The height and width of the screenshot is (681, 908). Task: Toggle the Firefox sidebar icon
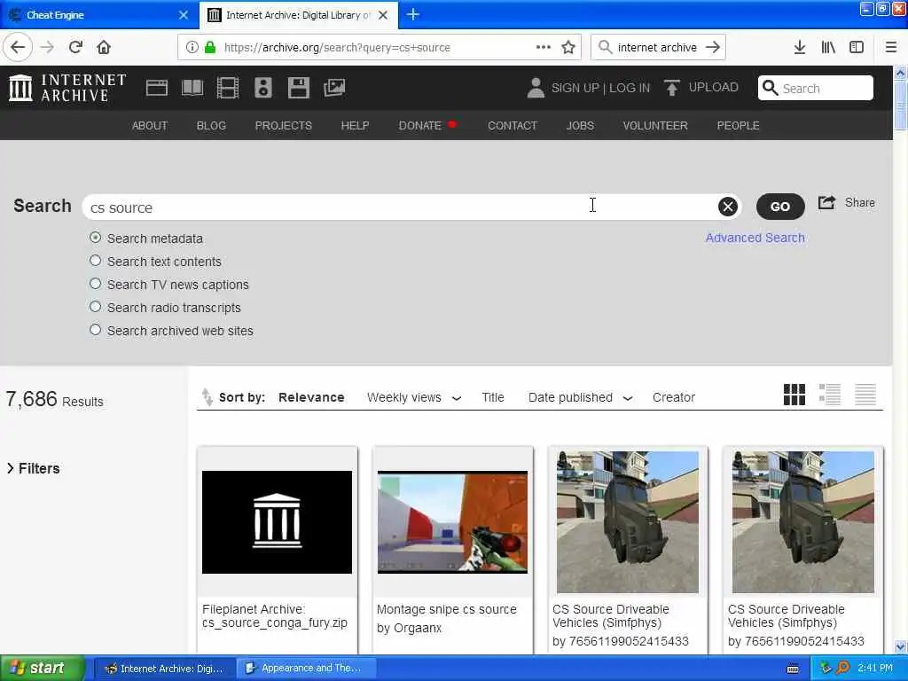point(857,48)
